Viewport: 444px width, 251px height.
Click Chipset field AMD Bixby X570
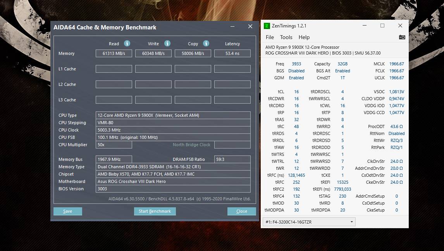173,174
